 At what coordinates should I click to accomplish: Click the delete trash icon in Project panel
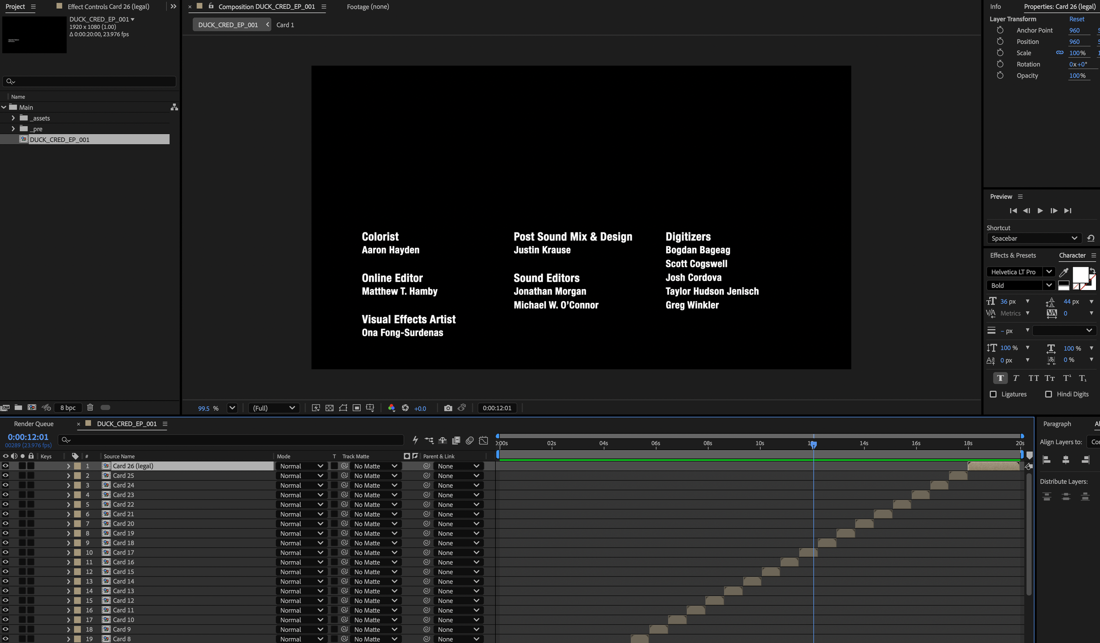[90, 408]
